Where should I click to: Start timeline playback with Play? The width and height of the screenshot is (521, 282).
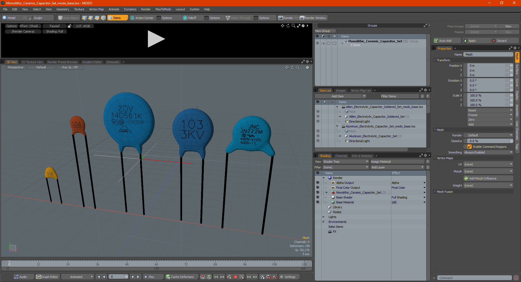point(153,277)
